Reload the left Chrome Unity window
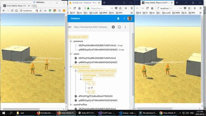Viewport: 206px width, 116px height. tap(12, 11)
